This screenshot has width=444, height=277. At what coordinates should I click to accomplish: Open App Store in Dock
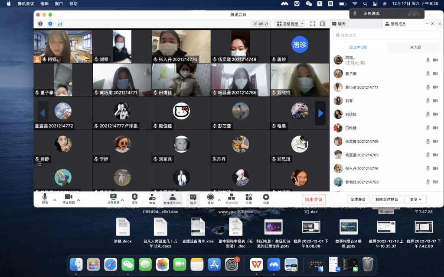pyautogui.click(x=214, y=265)
